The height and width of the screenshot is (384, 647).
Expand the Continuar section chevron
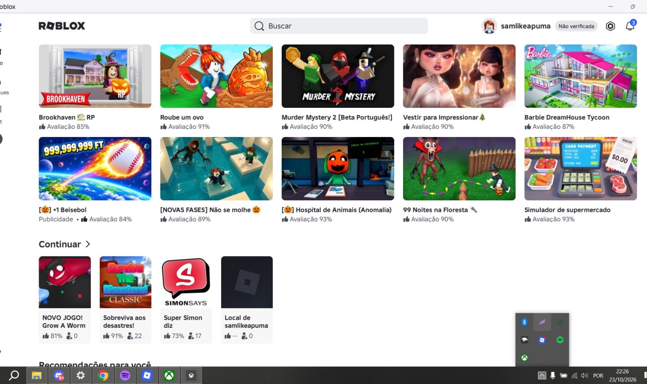pyautogui.click(x=88, y=244)
